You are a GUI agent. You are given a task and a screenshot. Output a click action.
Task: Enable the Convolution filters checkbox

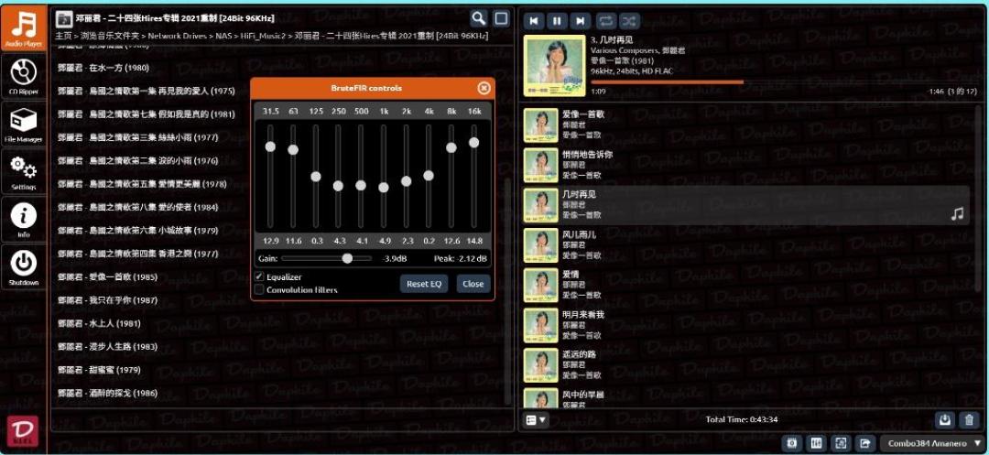[x=258, y=290]
